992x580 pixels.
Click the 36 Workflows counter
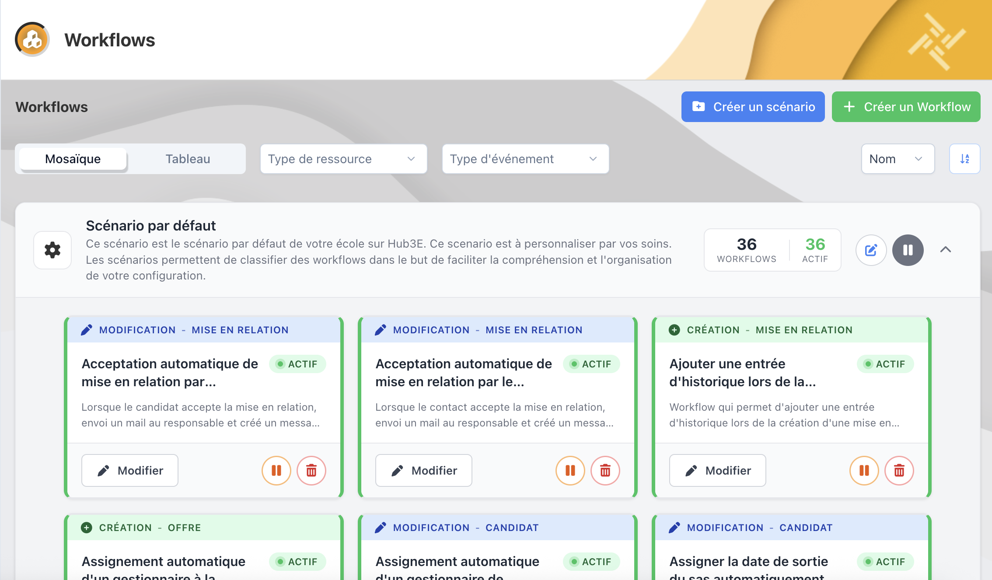pyautogui.click(x=747, y=250)
